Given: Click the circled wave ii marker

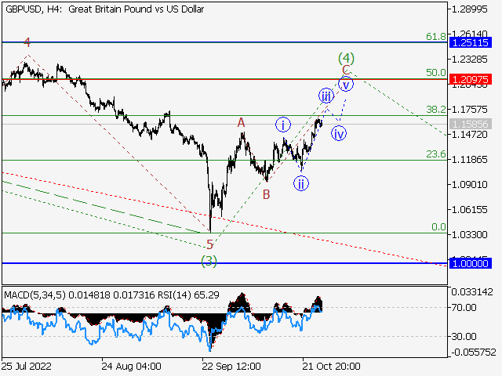Looking at the screenshot, I should [301, 184].
